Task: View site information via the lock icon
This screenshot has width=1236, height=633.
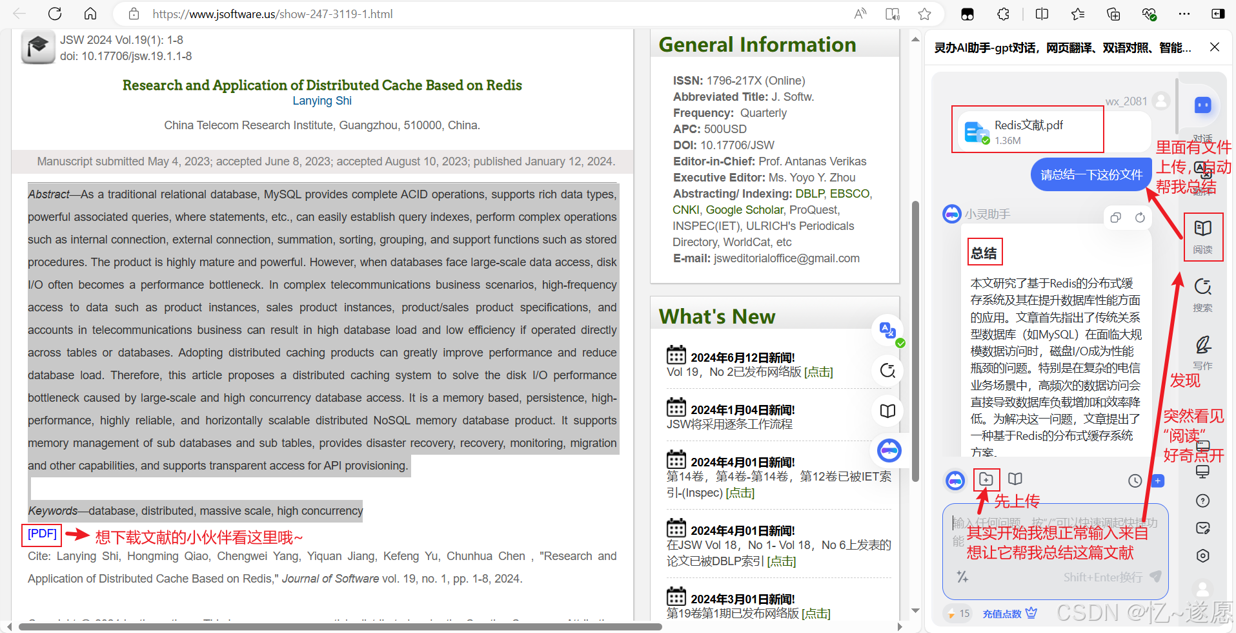Action: 134,14
